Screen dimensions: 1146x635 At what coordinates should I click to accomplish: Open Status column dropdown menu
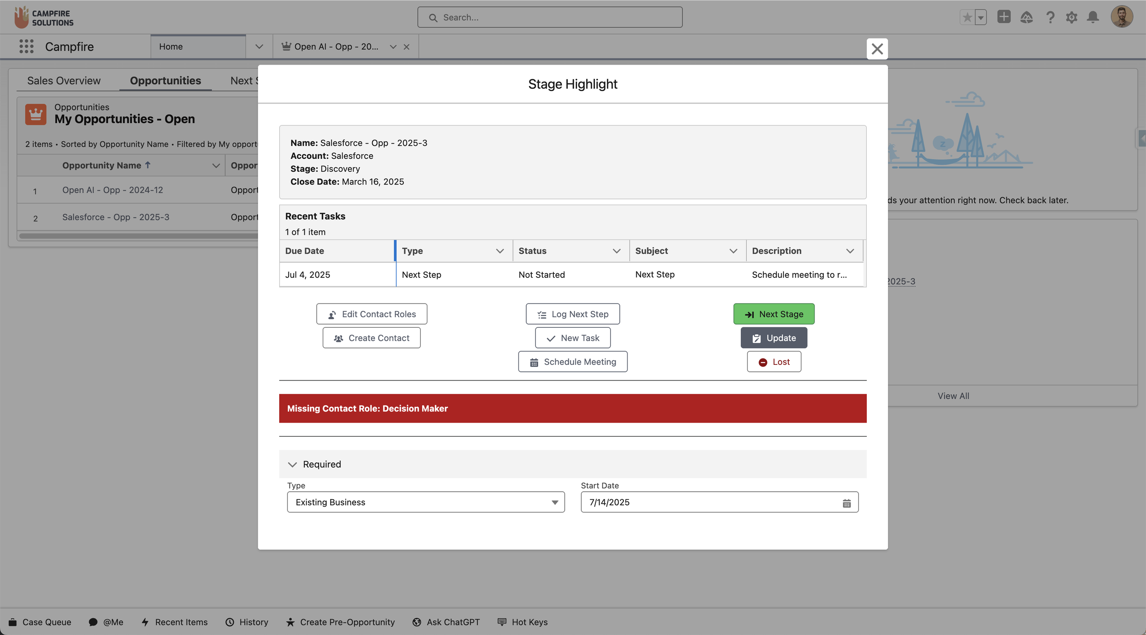(x=616, y=251)
